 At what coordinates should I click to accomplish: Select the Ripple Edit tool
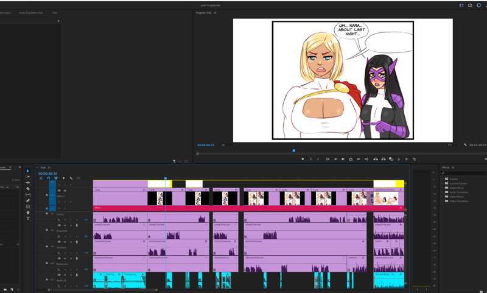pos(28,183)
